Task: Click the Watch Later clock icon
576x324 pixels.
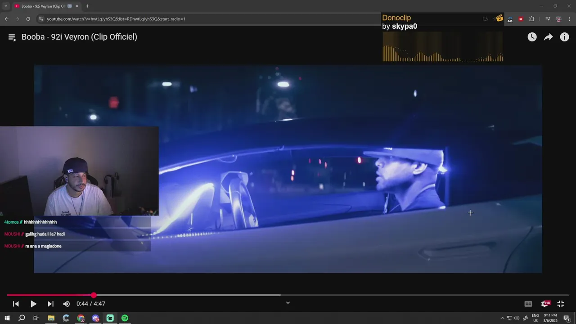Action: (x=532, y=37)
